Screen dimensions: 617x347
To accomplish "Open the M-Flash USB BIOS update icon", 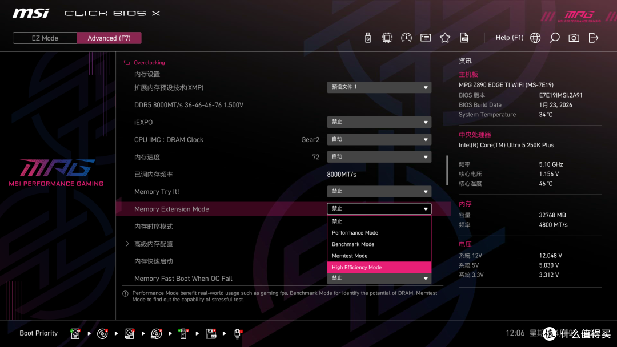I will tap(367, 38).
